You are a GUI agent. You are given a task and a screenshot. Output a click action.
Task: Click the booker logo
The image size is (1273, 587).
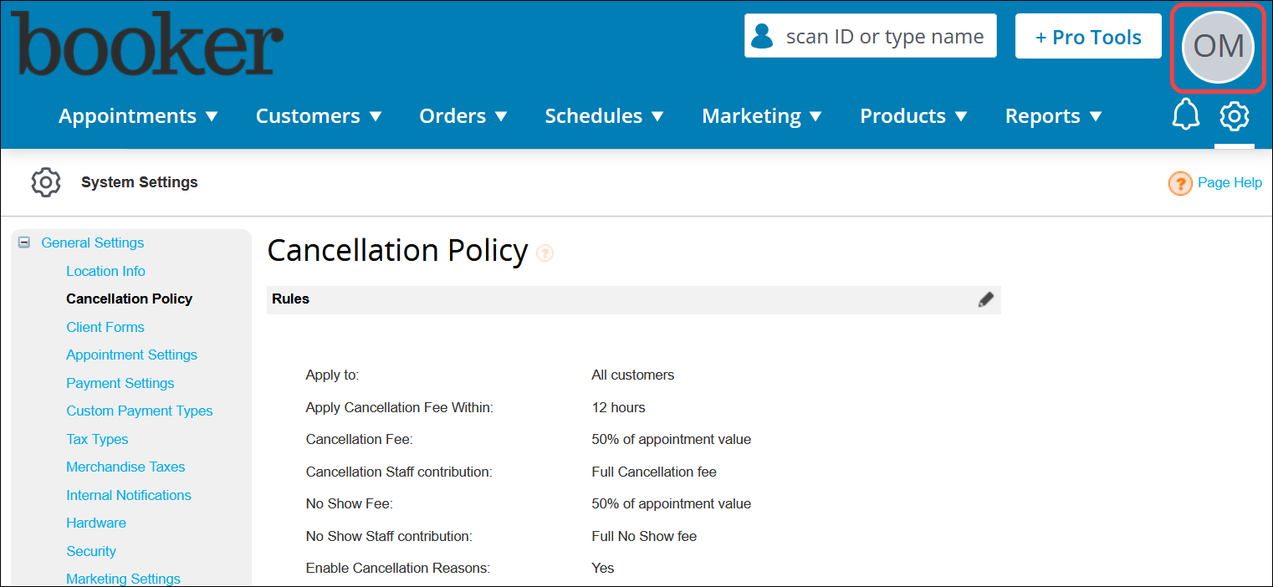147,43
